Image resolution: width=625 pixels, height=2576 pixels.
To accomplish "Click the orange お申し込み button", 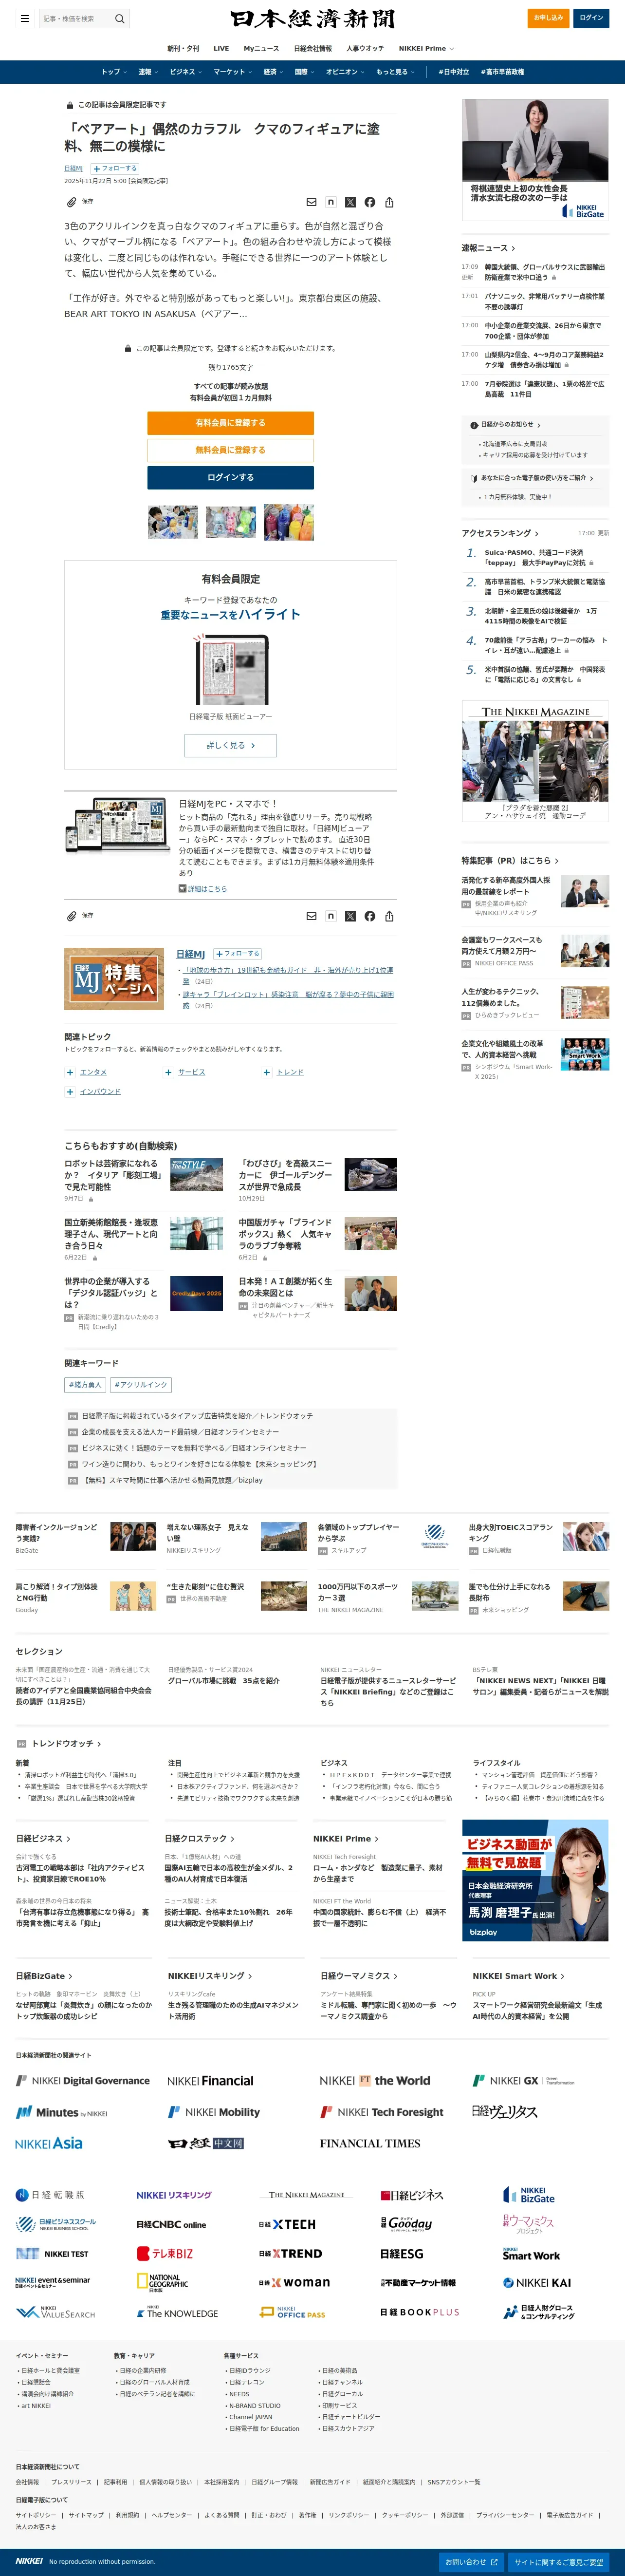I will pos(548,18).
